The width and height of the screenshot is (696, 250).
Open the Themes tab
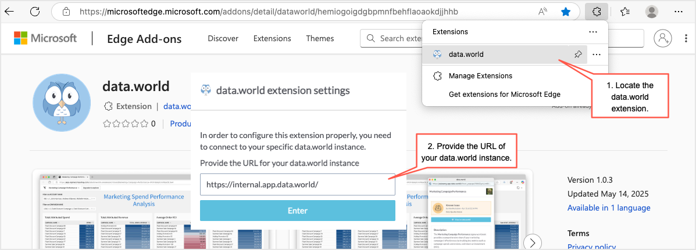(320, 38)
